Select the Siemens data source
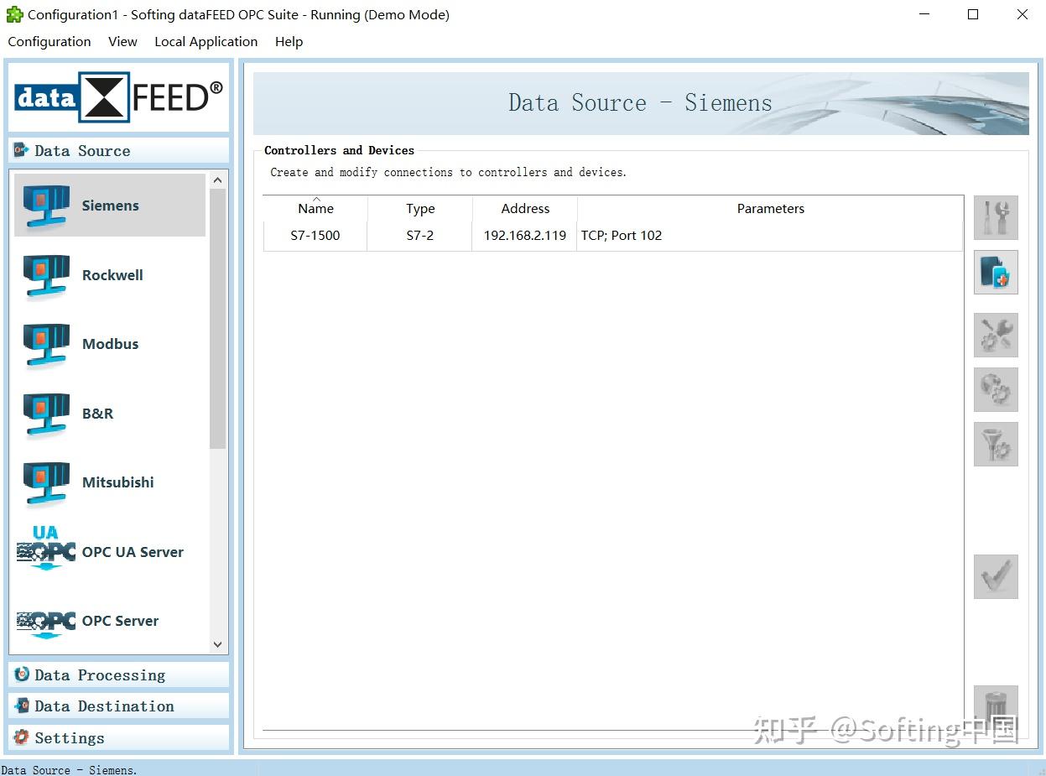Screen dimensions: 1046x776 coord(109,205)
